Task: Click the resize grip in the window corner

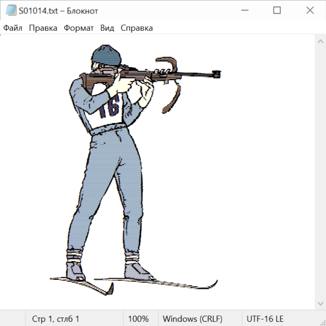Action: 322,322
